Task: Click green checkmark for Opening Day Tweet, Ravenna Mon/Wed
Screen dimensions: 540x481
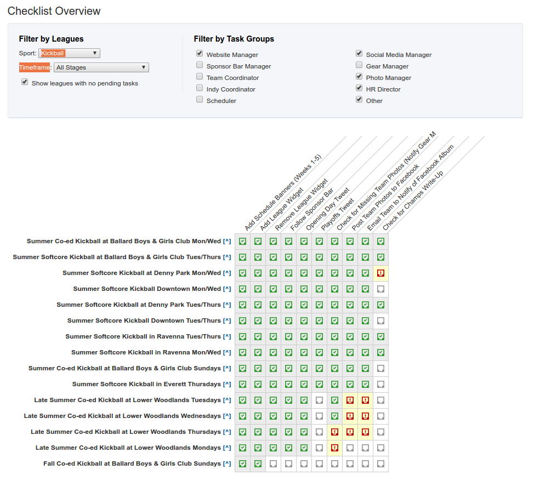Action: coord(304,352)
